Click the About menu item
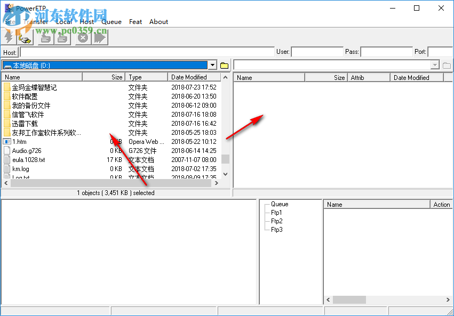This screenshot has width=454, height=316. coord(158,22)
